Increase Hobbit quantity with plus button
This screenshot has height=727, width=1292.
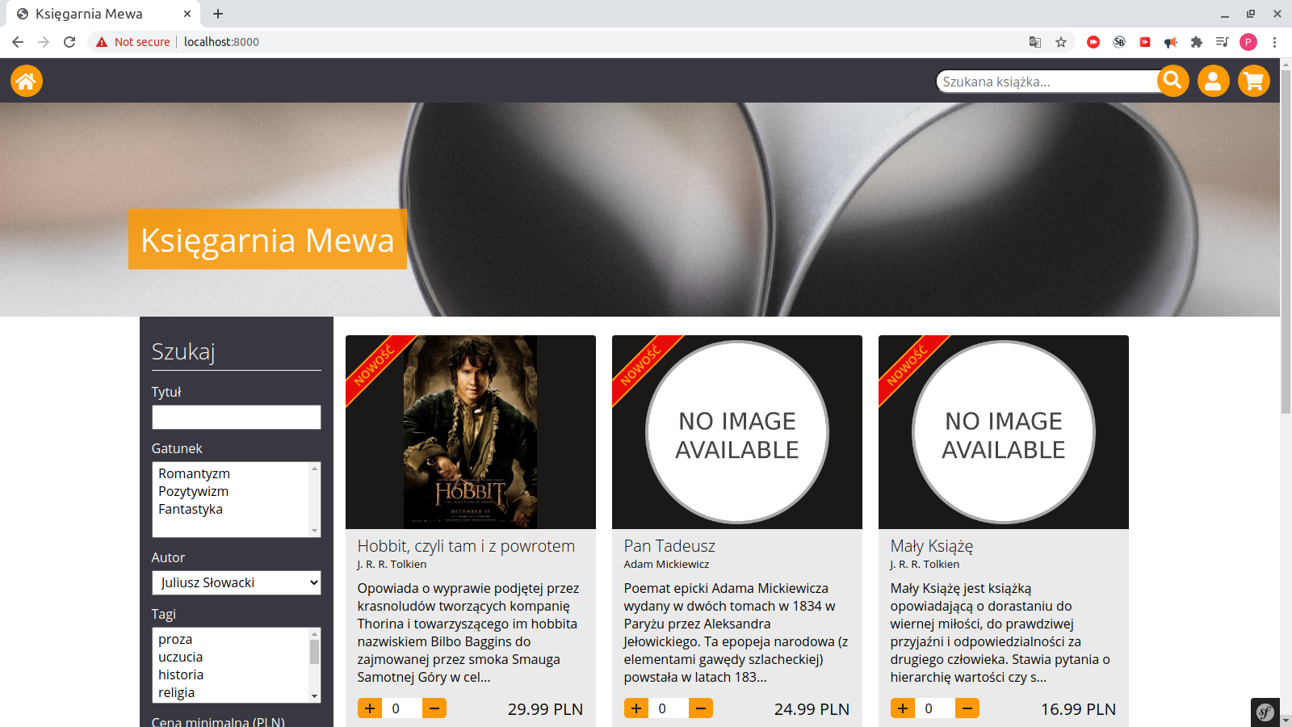click(370, 708)
